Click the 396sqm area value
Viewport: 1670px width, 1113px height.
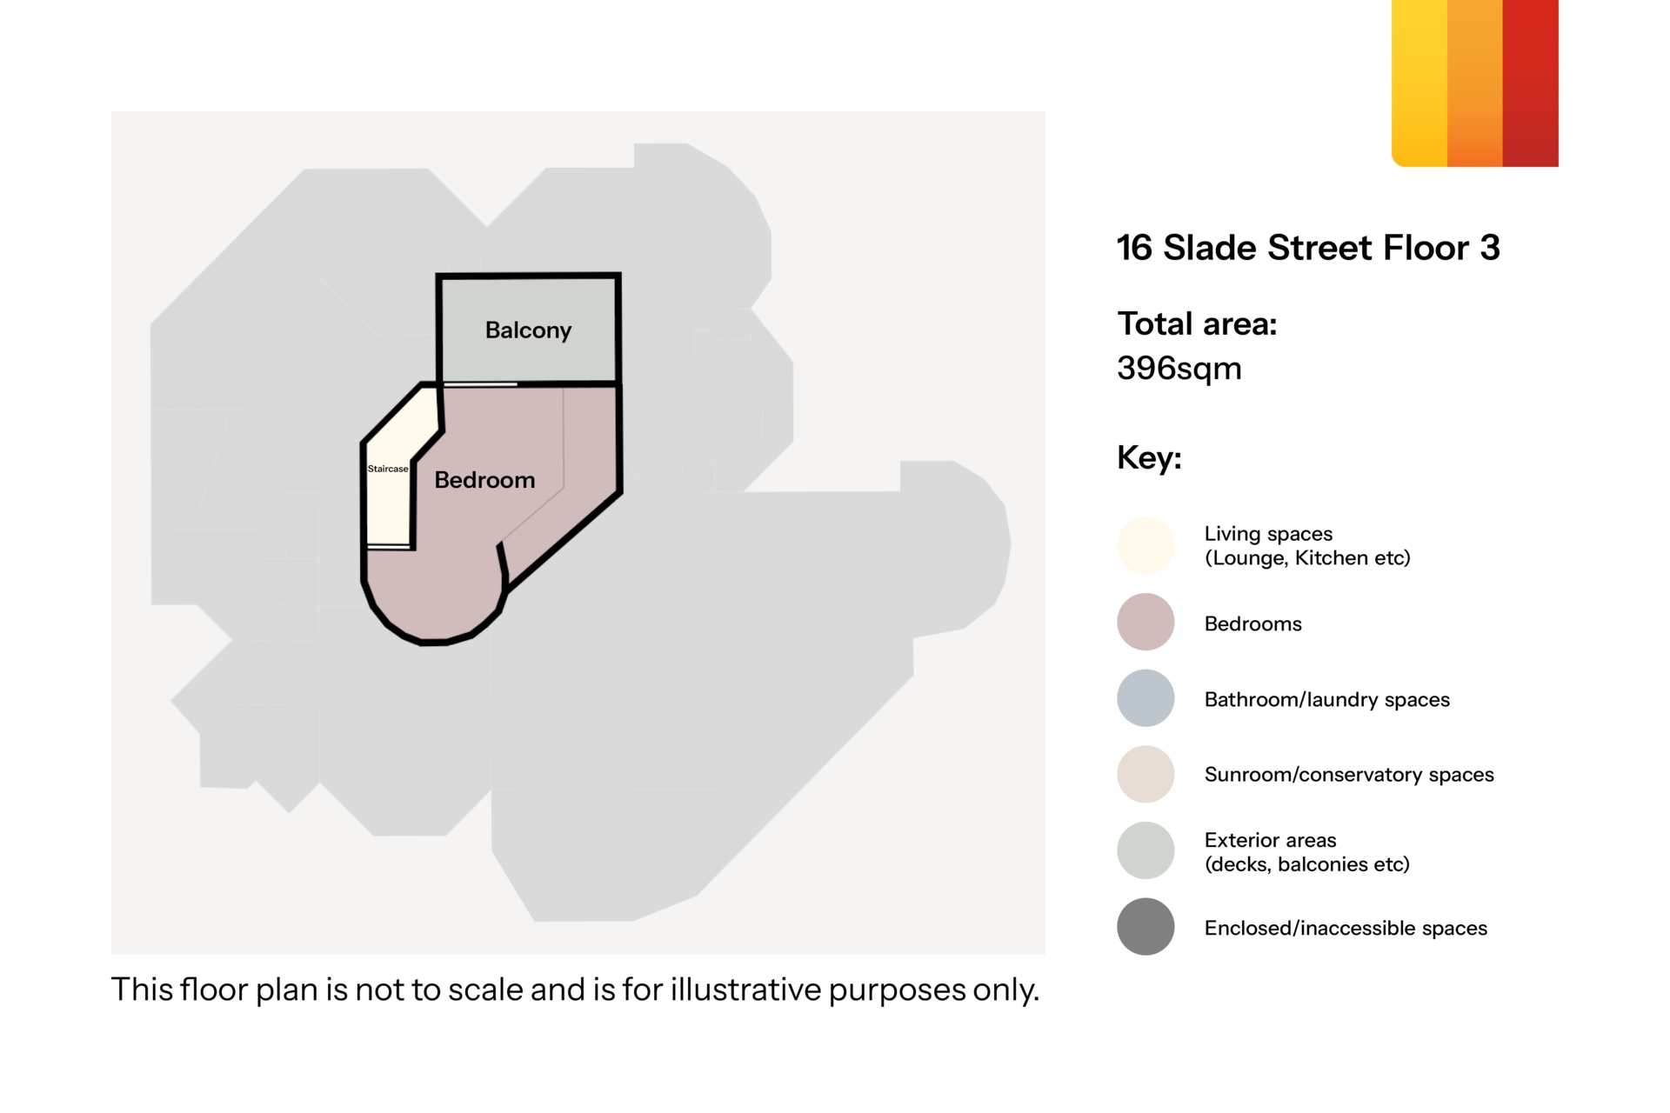(x=1179, y=369)
